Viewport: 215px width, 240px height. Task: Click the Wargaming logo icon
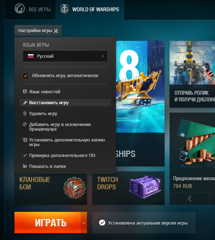point(20,9)
